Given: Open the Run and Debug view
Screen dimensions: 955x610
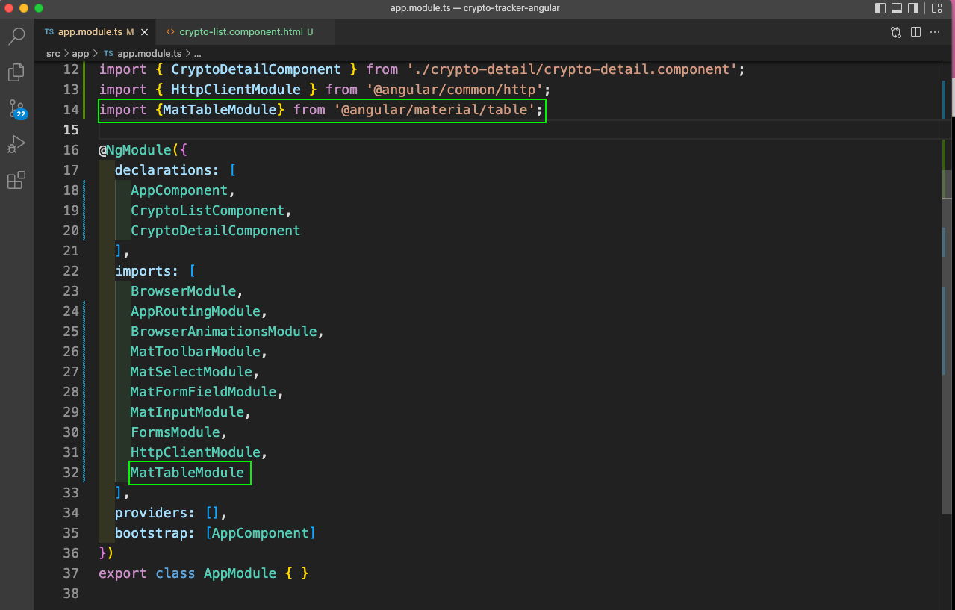Looking at the screenshot, I should (x=16, y=144).
